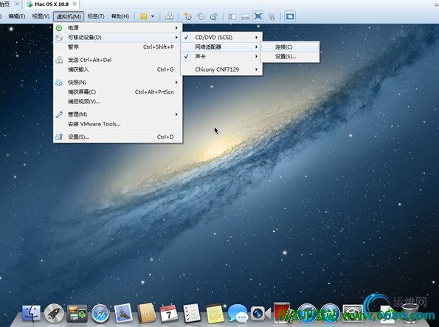Image resolution: width=439 pixels, height=327 pixels.
Task: Expand the CD/DVD (SCSI) submenu arrow
Action: tap(256, 37)
